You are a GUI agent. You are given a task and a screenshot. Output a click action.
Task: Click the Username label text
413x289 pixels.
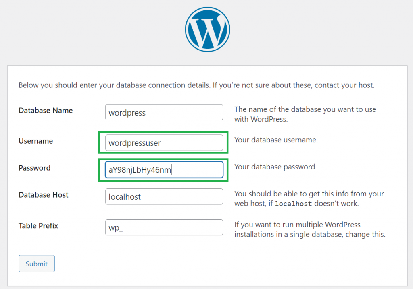(35, 141)
